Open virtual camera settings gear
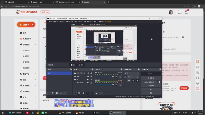The height and width of the screenshot is (115, 205). 159,82
